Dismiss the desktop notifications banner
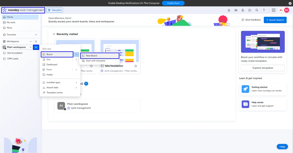The image size is (293, 153). click(x=290, y=3)
